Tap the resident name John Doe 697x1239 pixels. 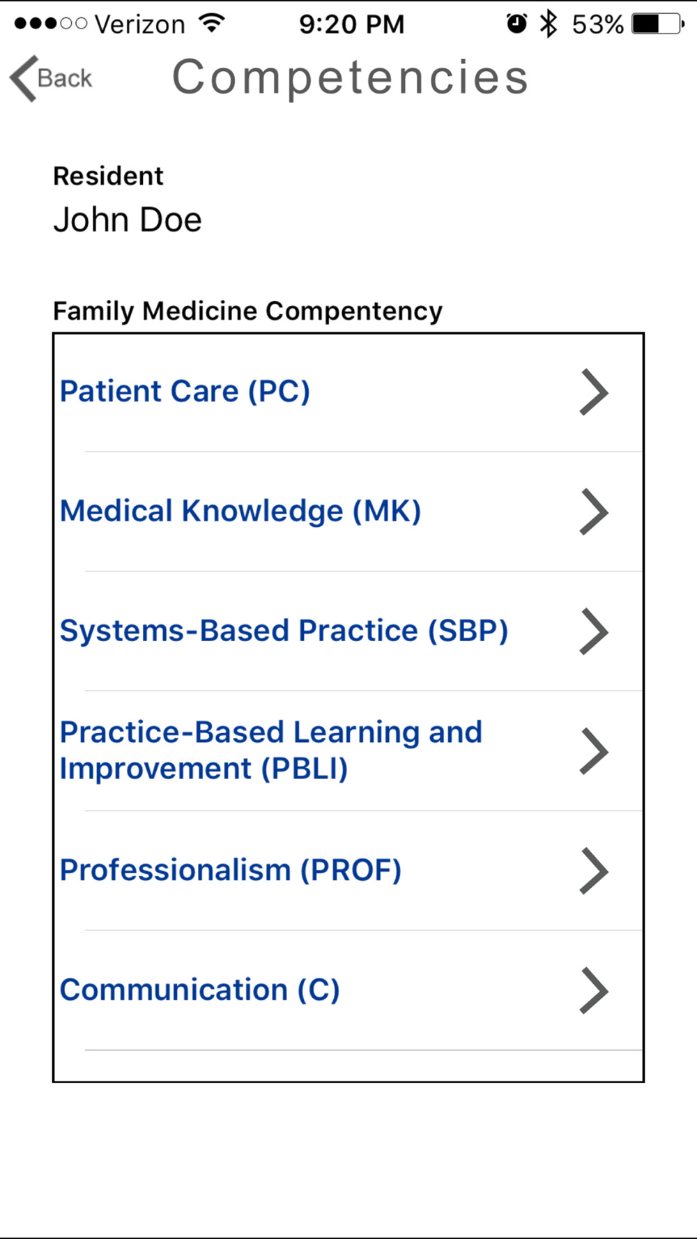128,220
